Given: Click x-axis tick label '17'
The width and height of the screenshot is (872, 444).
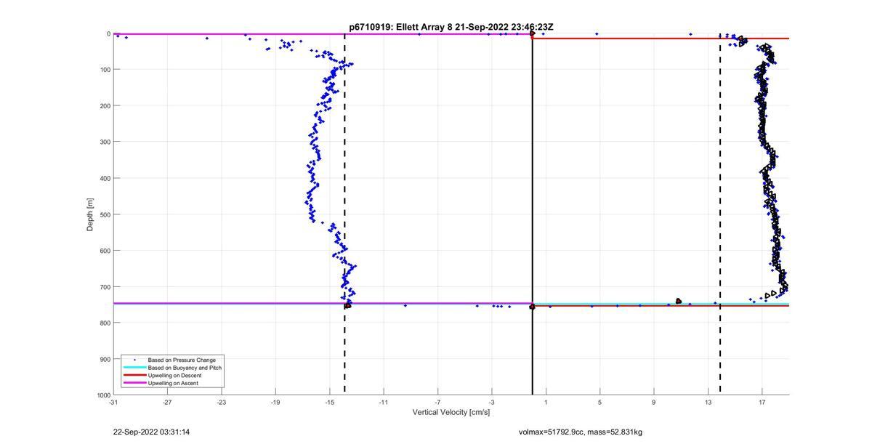Looking at the screenshot, I should 762,402.
